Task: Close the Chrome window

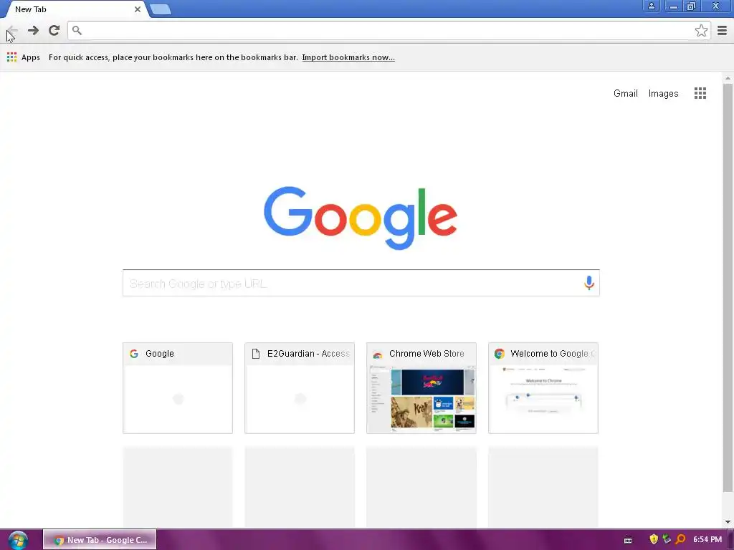Action: [x=716, y=6]
